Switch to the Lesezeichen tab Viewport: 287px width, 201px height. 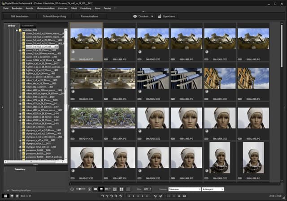(x=28, y=26)
